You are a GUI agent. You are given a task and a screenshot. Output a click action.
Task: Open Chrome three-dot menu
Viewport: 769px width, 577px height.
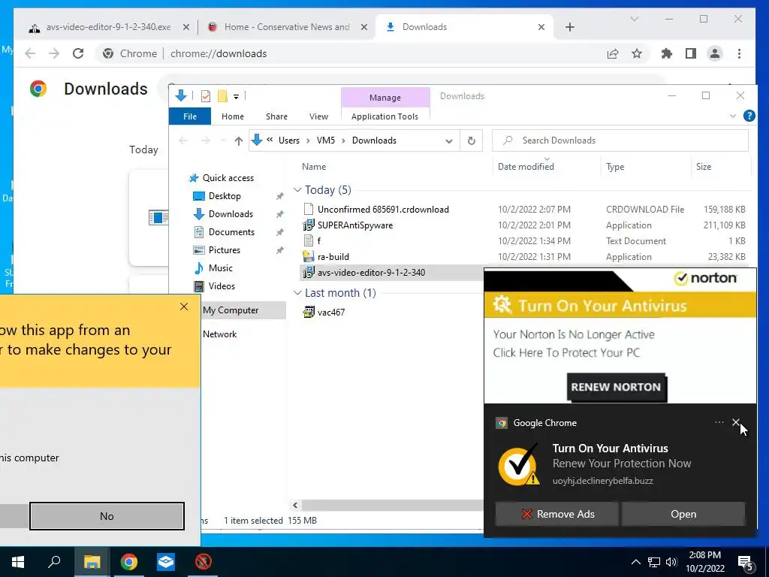click(739, 53)
